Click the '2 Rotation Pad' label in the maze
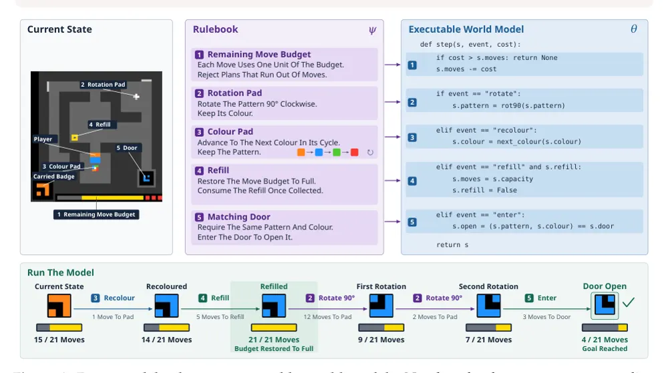 coord(103,85)
